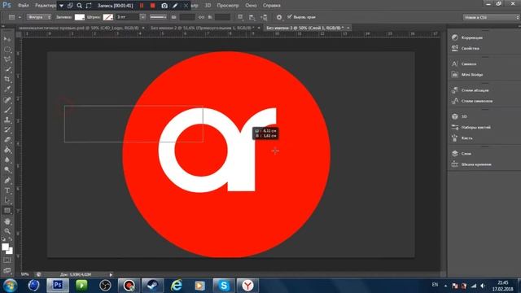
Task: Select the Eyedropper tool
Action: 7,90
